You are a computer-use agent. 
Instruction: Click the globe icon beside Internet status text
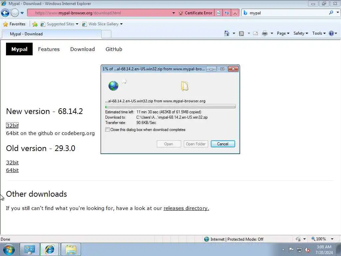pos(206,239)
